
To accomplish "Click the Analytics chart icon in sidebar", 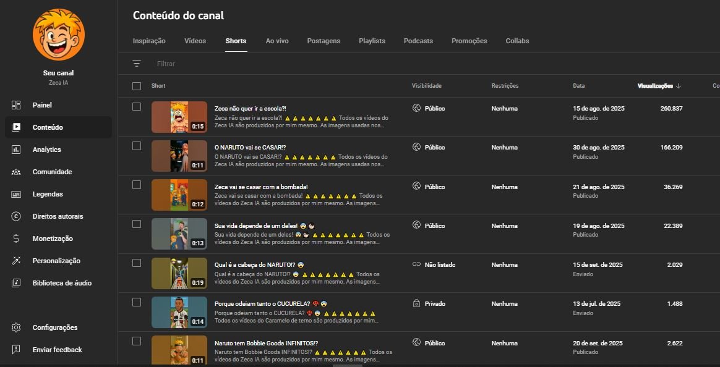I will pos(17,150).
